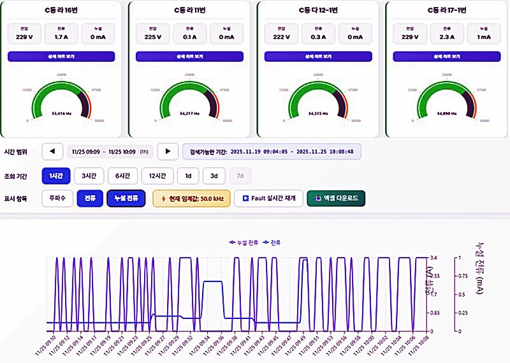Toggle the 주파수 display item
Screen dimensions: 510x363
56,198
